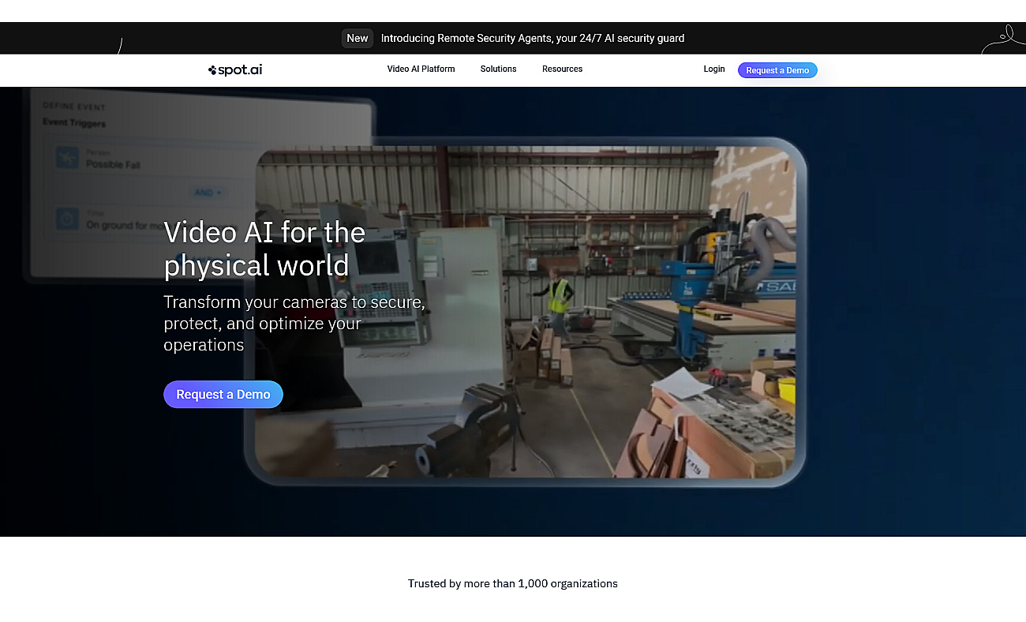Click the Possible Fall person icon
Screen dimensions: 1026x622
click(67, 159)
